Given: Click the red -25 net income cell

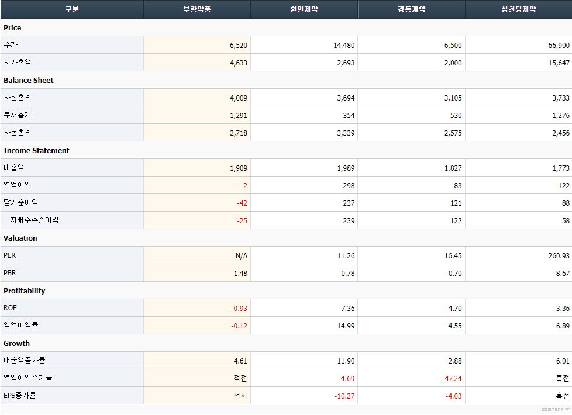Looking at the screenshot, I should coord(197,220).
